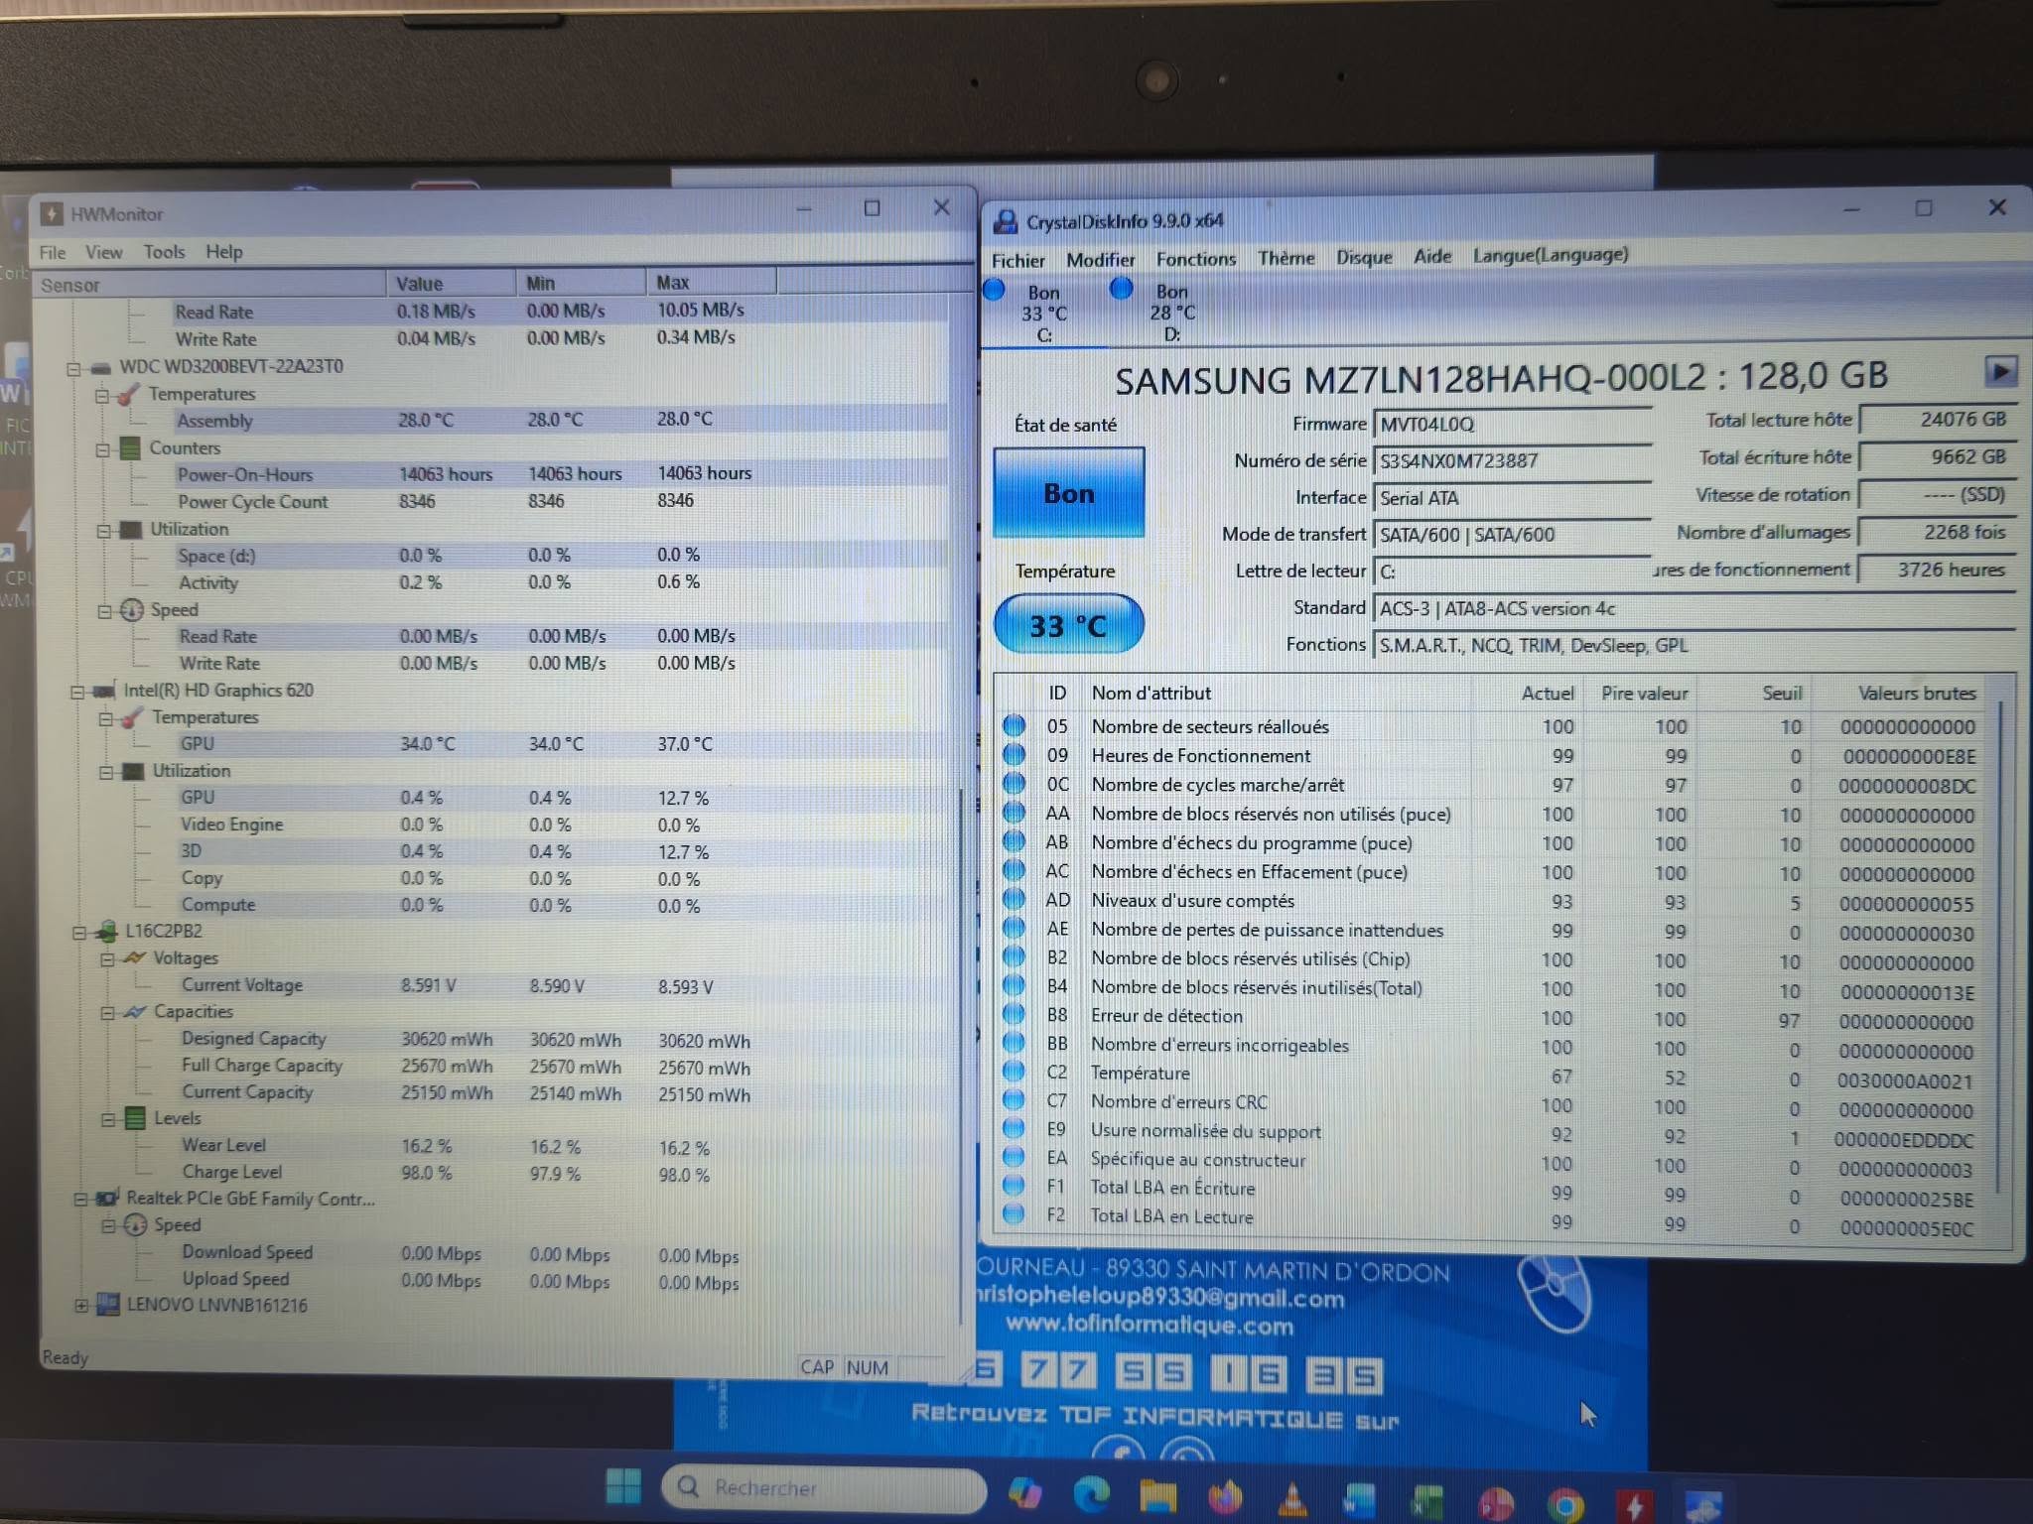Screen dimensions: 2033x1524
Task: Open the Thème menu in CrystalDiskInfo
Action: tap(1287, 258)
